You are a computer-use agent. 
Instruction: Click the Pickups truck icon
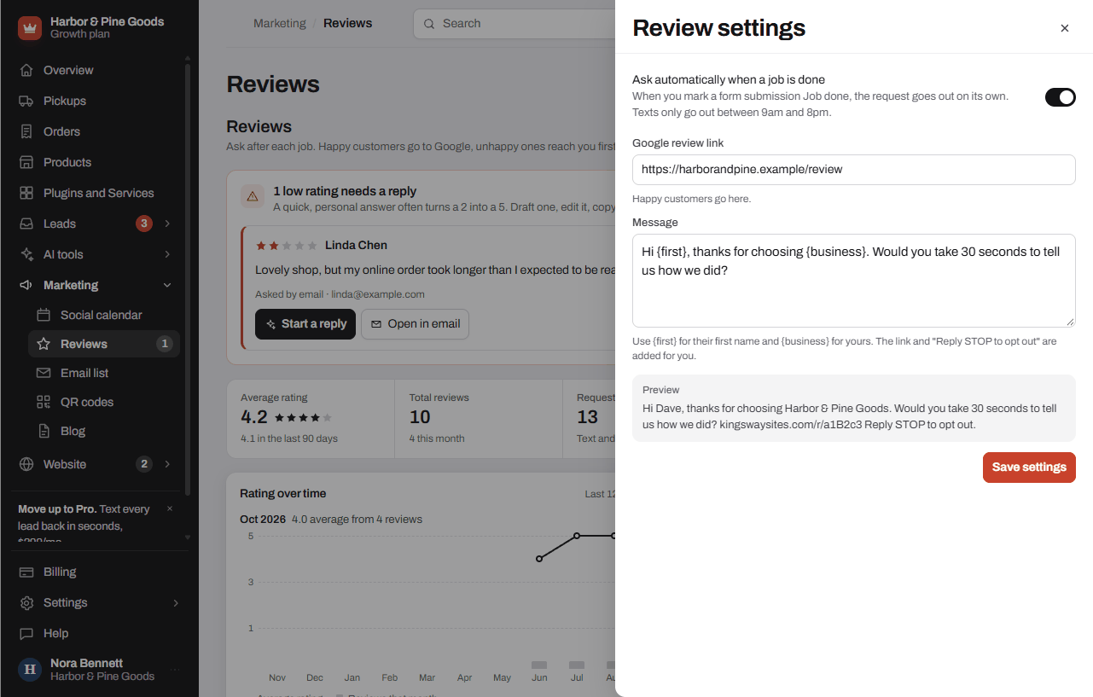pos(26,101)
